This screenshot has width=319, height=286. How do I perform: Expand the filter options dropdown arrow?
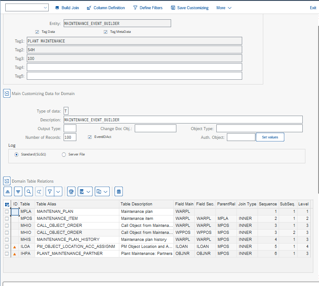coord(58,191)
